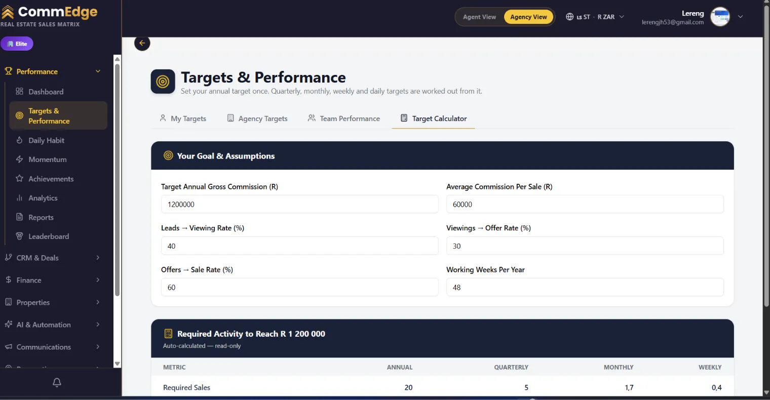Open the Dashboard page
Screen dimensions: 770x400
click(58, 92)
